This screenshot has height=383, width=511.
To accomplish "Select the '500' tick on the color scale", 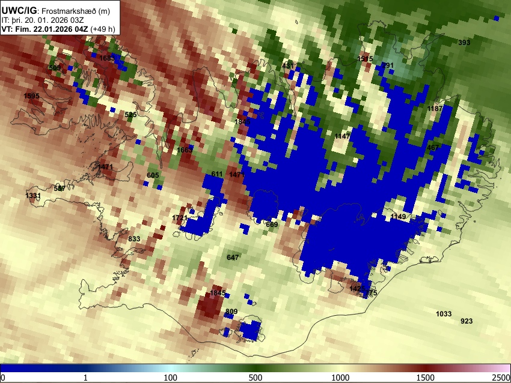I will (x=255, y=378).
